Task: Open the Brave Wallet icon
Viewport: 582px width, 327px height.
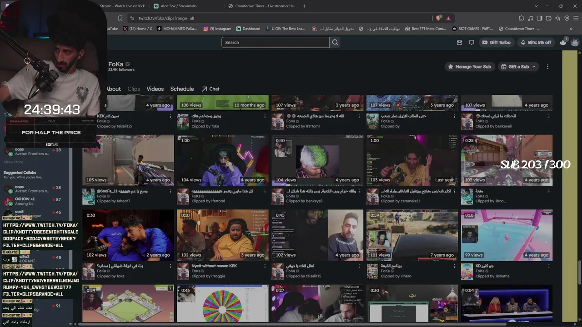Action: (x=549, y=18)
